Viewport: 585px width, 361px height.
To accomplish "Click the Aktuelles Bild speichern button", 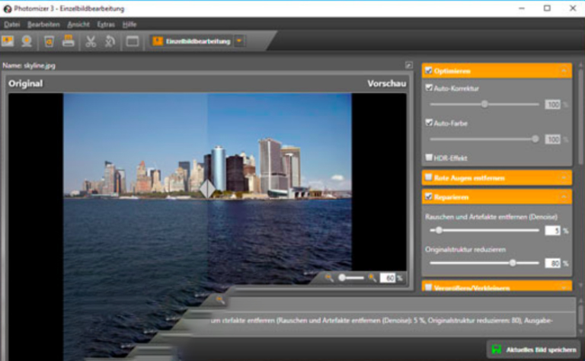I will 533,350.
